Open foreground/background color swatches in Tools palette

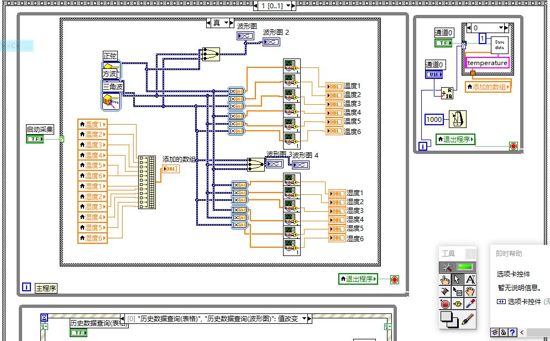click(x=449, y=319)
